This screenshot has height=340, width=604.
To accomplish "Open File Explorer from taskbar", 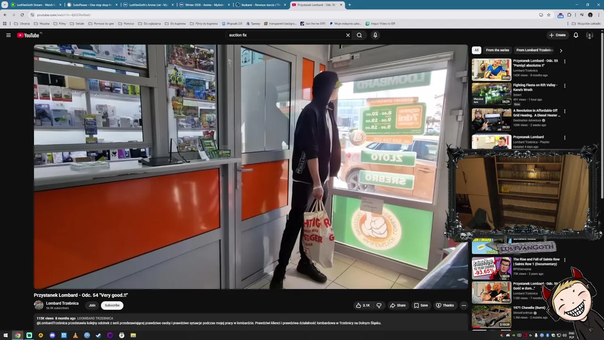I will tap(133, 335).
